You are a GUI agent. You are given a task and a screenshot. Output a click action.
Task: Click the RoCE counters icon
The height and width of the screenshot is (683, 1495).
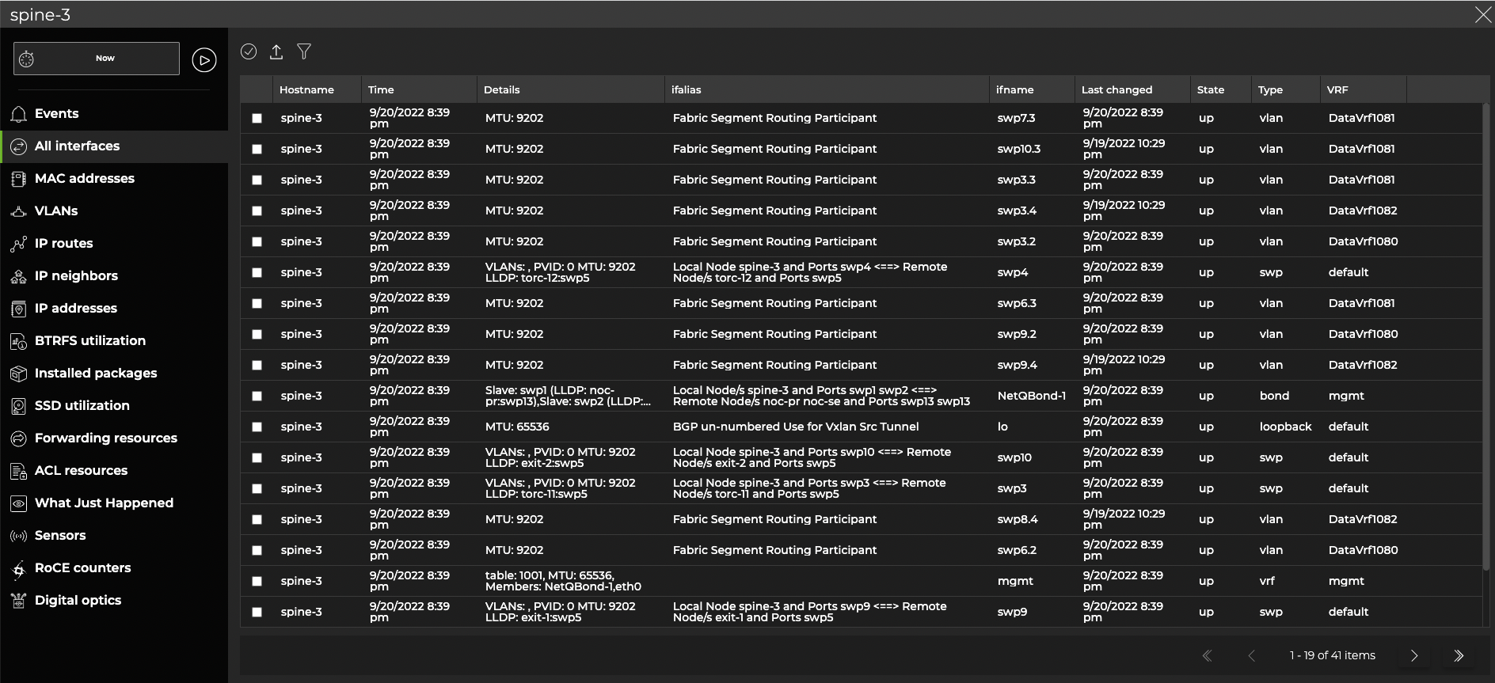[x=19, y=568]
